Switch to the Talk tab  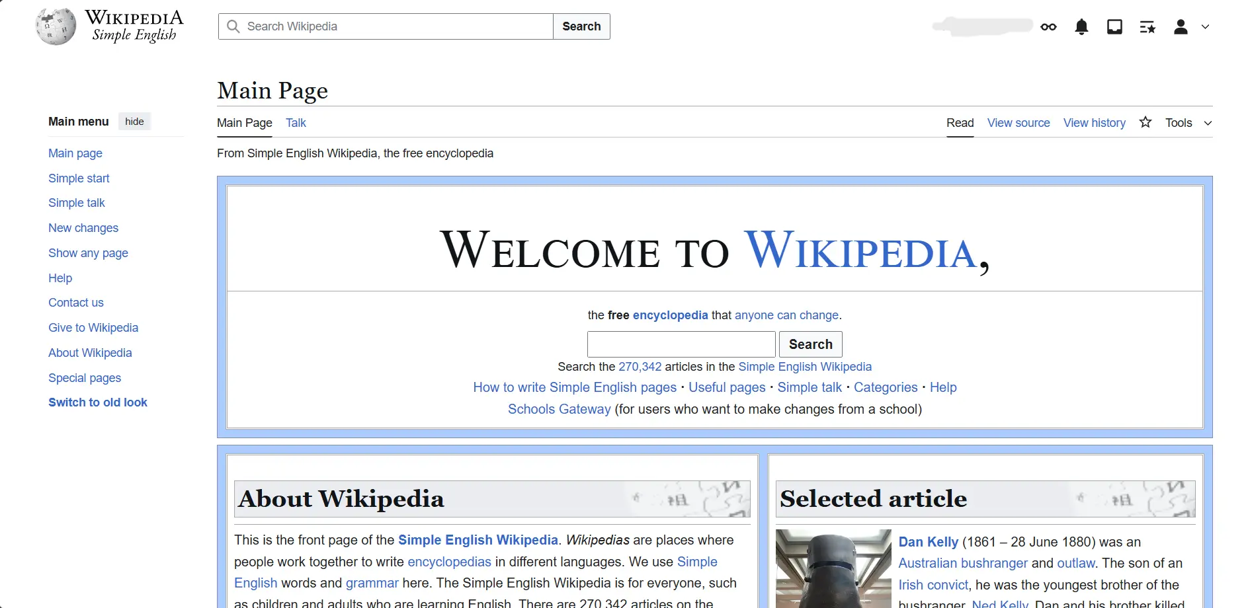[x=296, y=123]
